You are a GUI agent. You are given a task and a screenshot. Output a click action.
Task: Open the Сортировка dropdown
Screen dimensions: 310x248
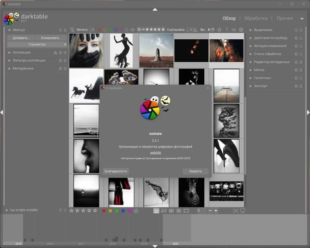pos(189,30)
